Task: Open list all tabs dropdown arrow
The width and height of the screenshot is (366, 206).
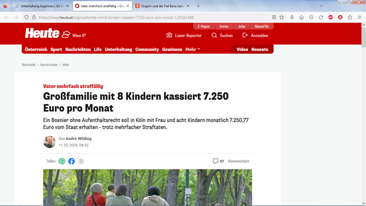Action: pos(322,6)
